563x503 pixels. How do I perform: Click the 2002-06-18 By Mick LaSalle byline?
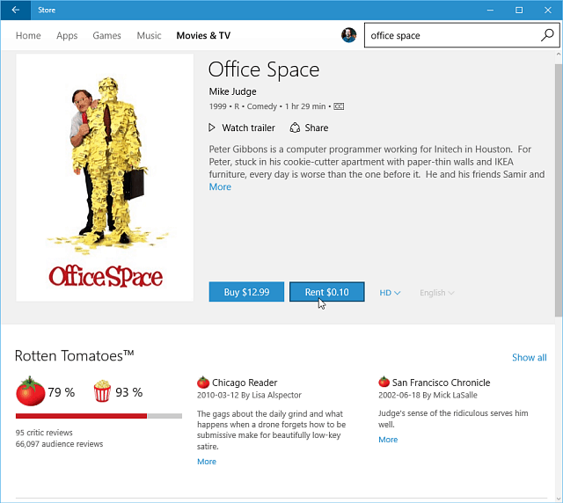click(428, 395)
